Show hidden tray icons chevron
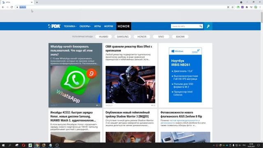Image resolution: width=263 pixels, height=148 pixels. click(x=214, y=145)
